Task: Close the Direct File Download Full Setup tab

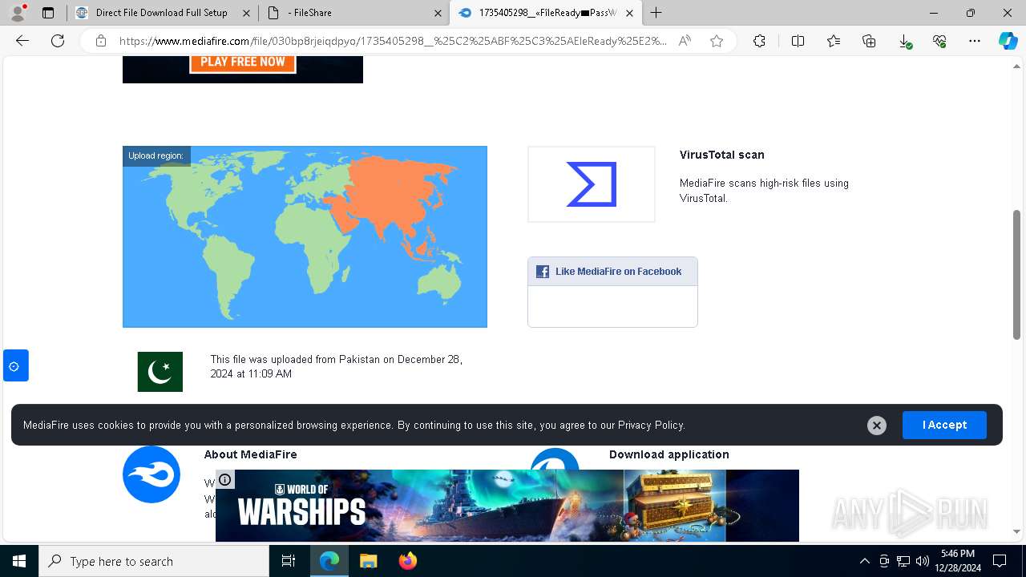Action: click(x=246, y=13)
